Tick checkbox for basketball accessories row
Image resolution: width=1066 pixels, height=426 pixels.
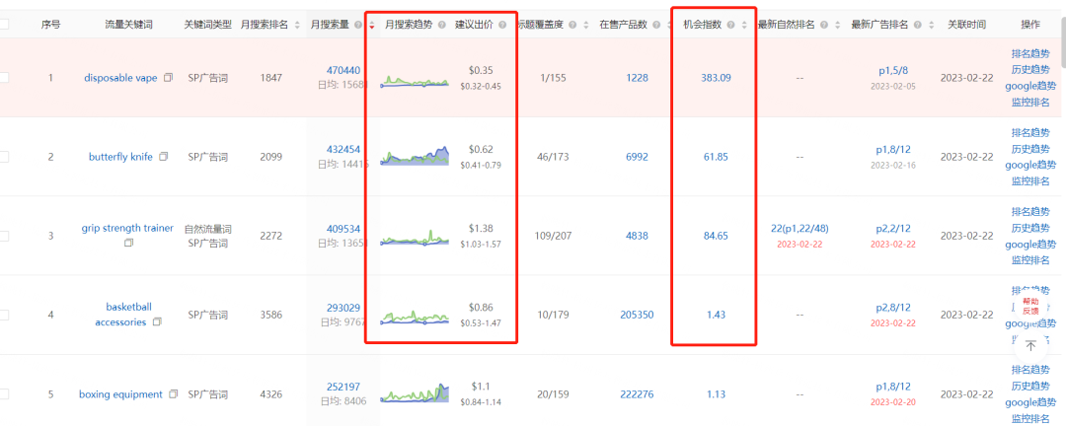4,315
